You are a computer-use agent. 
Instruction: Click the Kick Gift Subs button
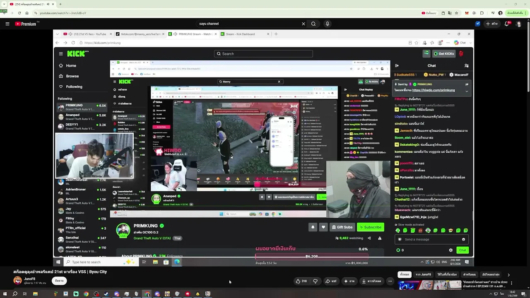point(342,227)
